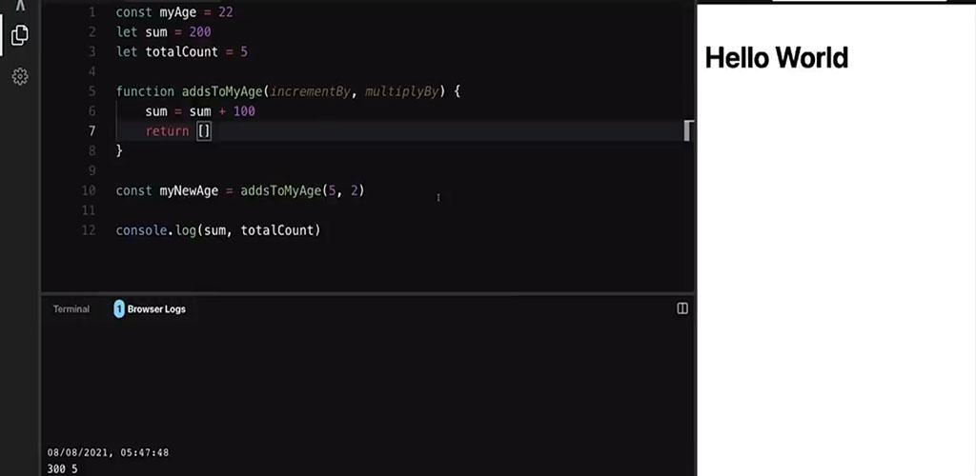This screenshot has width=976, height=476.
Task: Click function name 'addsToMyAge' on line 5
Action: pos(222,92)
